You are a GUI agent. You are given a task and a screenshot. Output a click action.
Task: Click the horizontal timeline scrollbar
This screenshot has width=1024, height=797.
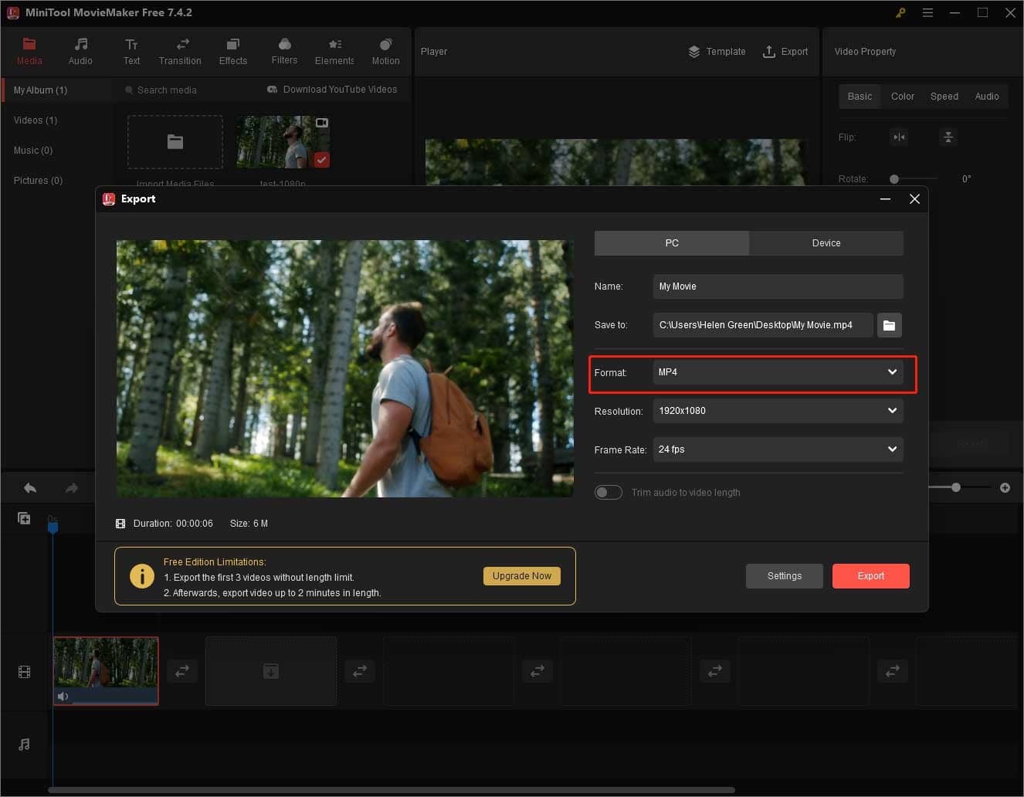click(x=392, y=790)
